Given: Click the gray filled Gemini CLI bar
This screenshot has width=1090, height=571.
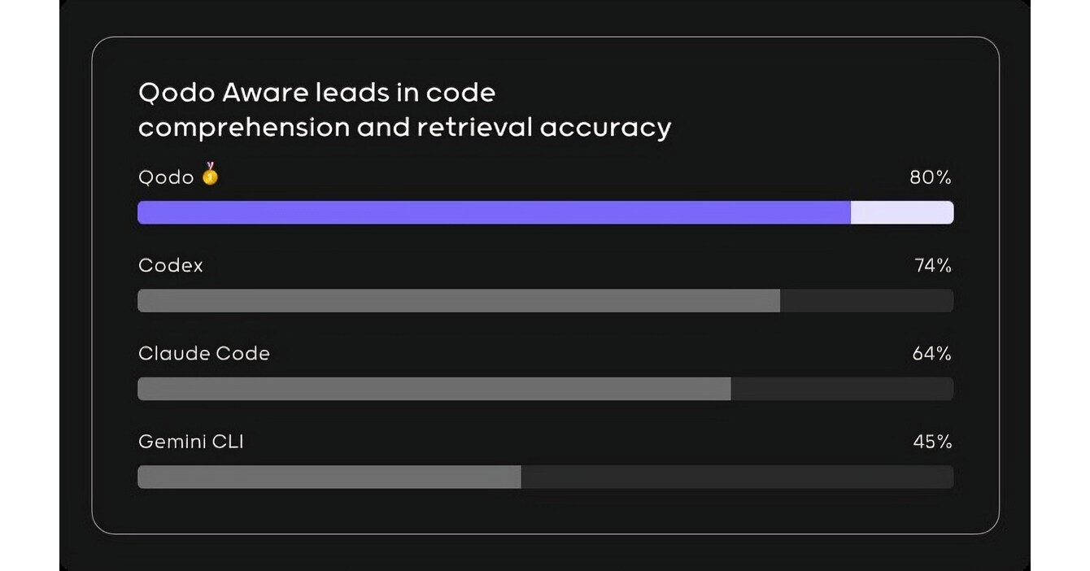Looking at the screenshot, I should click(x=329, y=477).
